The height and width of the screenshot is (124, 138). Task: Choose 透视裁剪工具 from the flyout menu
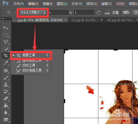click(31, 60)
